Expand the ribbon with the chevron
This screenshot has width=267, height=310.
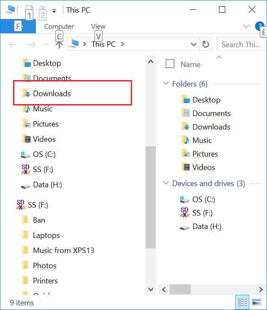click(x=246, y=26)
